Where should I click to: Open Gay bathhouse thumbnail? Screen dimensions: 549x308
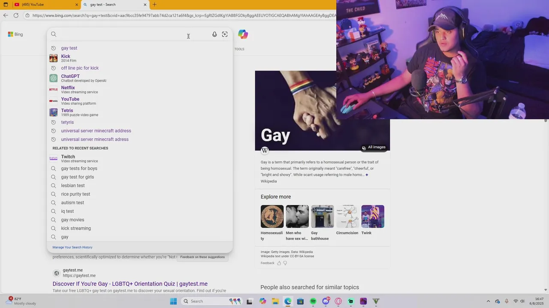(x=322, y=216)
